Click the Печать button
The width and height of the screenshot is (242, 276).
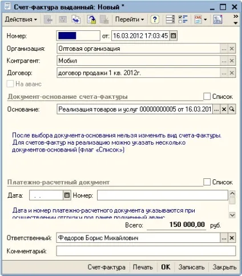tap(143, 267)
